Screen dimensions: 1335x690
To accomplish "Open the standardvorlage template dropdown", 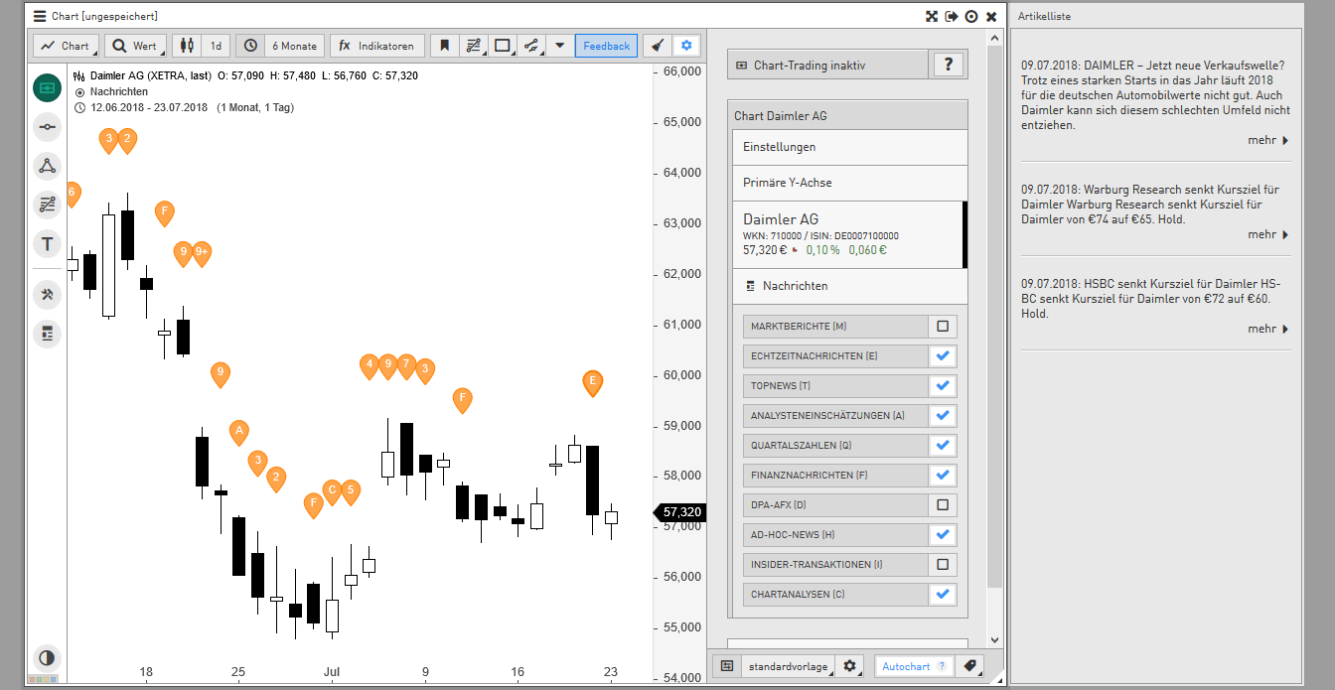I will coord(788,666).
